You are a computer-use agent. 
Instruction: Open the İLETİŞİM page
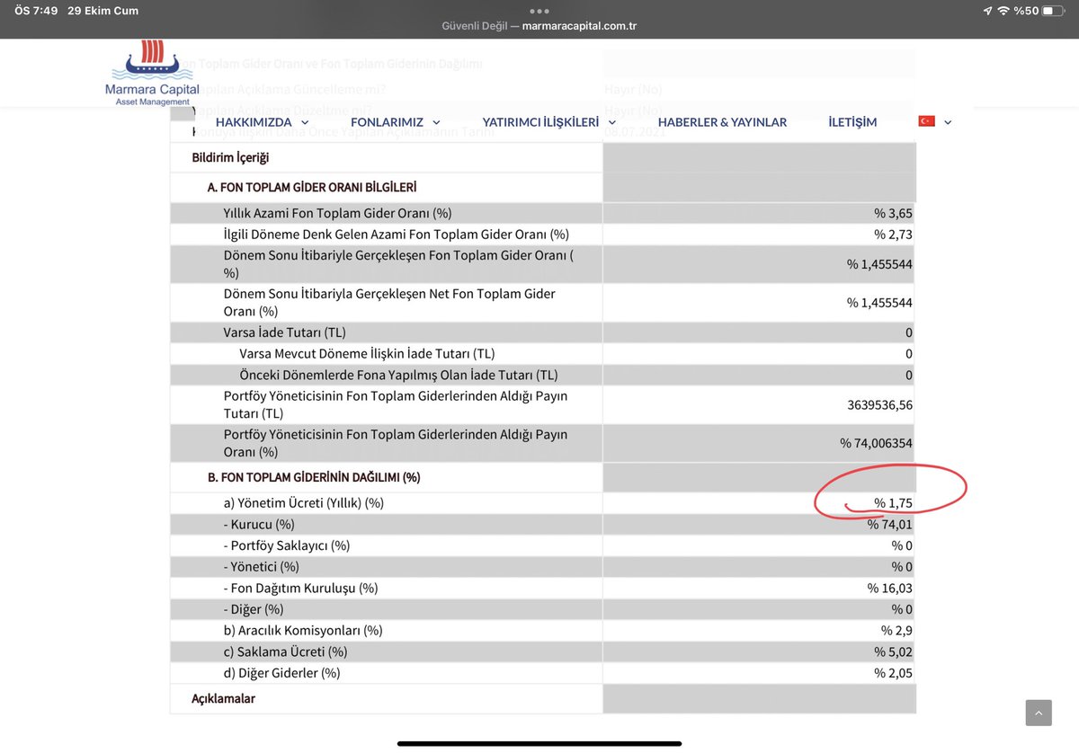click(x=852, y=122)
